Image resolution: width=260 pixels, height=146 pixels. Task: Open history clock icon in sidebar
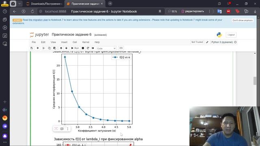pyautogui.click(x=5, y=11)
